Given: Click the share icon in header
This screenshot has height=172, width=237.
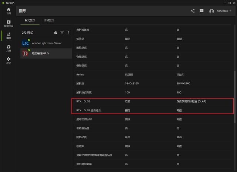Looking at the screenshot, I should [x=193, y=11].
